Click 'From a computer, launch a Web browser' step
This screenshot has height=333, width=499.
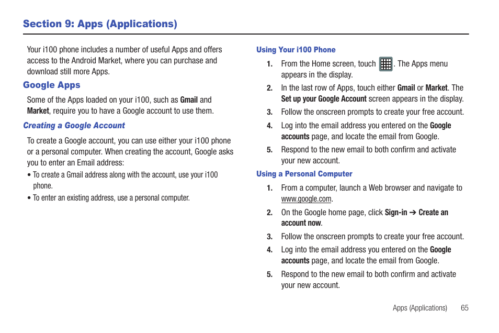372,193
